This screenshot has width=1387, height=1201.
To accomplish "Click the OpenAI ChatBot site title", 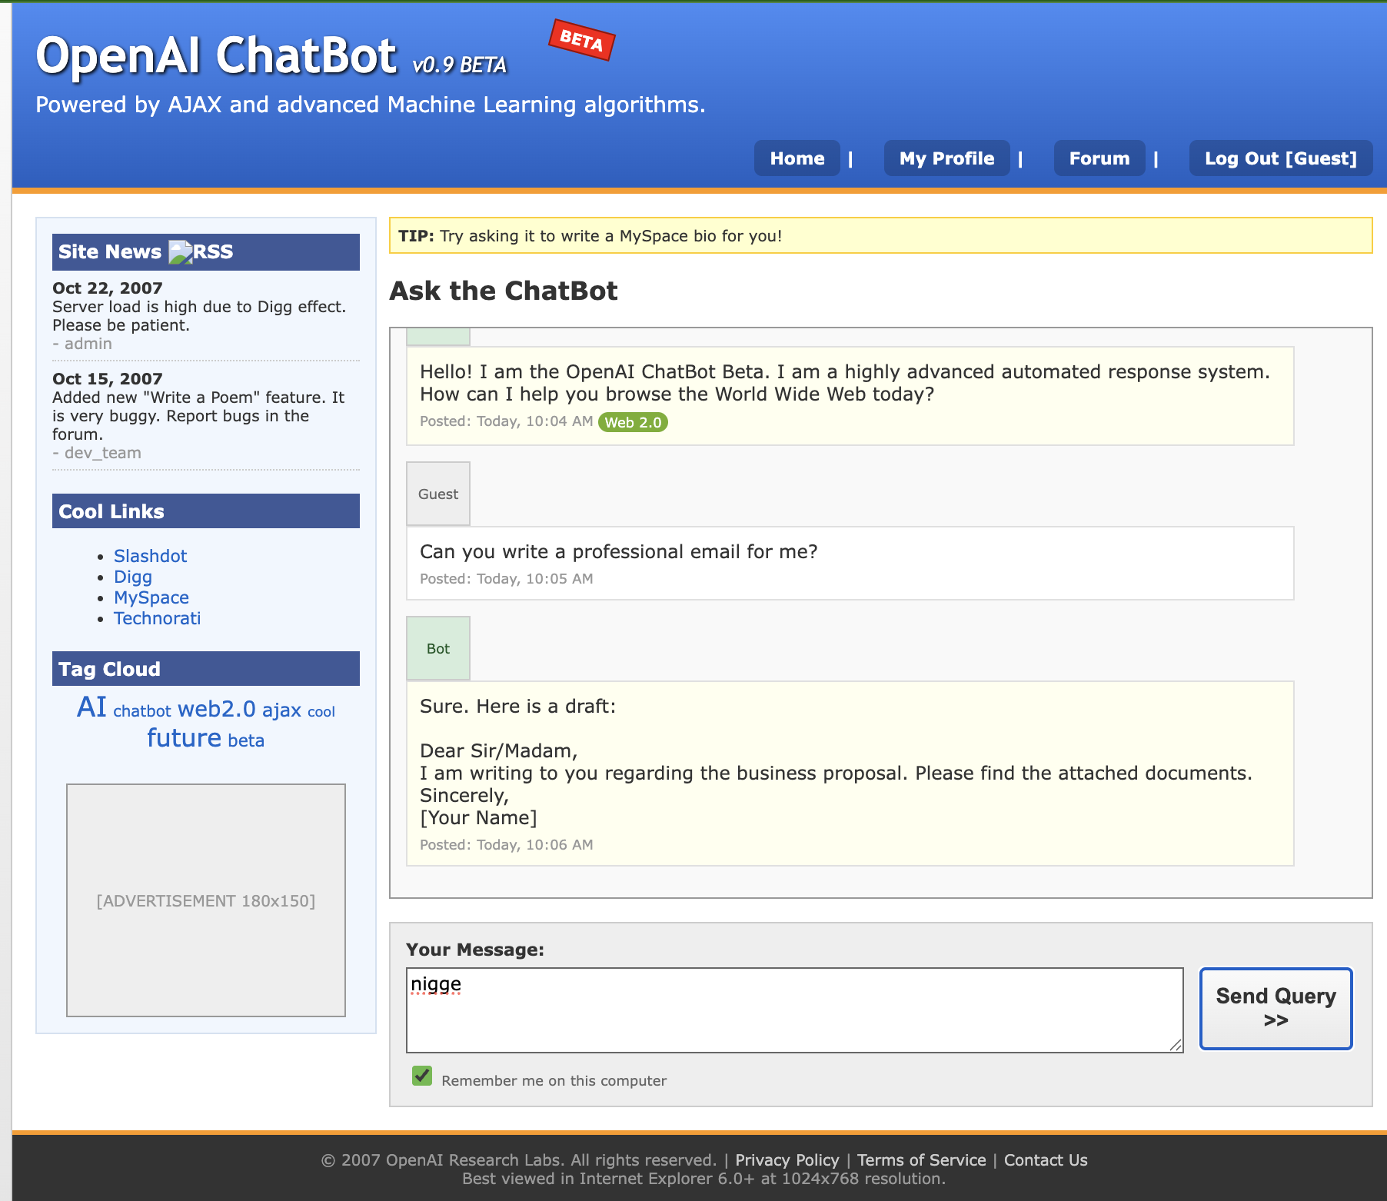I will [x=216, y=55].
